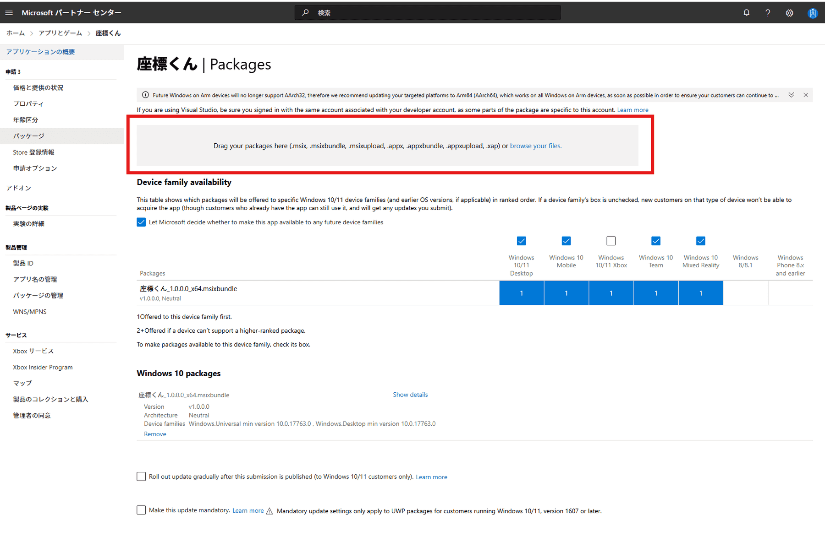Image resolution: width=825 pixels, height=536 pixels.
Task: Open the settings gear icon
Action: tap(789, 13)
